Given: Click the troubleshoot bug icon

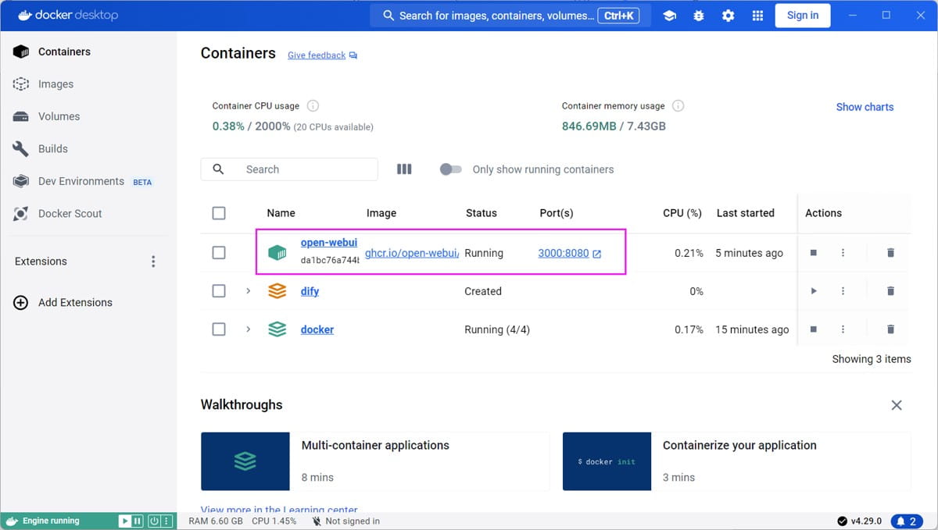Looking at the screenshot, I should point(699,16).
